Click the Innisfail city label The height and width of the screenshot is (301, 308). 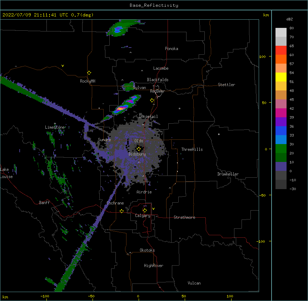pyautogui.click(x=148, y=117)
